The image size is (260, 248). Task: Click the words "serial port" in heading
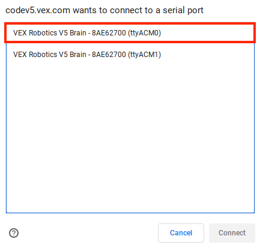pyautogui.click(x=183, y=10)
